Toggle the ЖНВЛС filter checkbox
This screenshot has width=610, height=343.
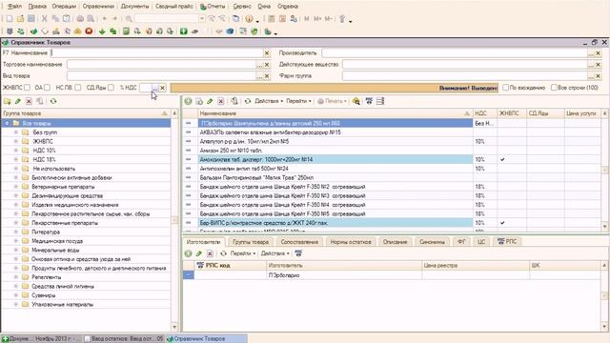pos(27,88)
